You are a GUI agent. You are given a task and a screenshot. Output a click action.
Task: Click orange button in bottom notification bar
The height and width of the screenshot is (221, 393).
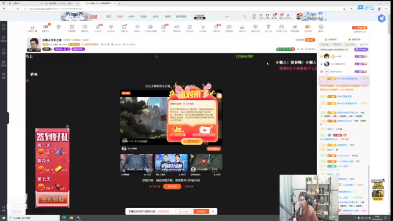coord(201,212)
